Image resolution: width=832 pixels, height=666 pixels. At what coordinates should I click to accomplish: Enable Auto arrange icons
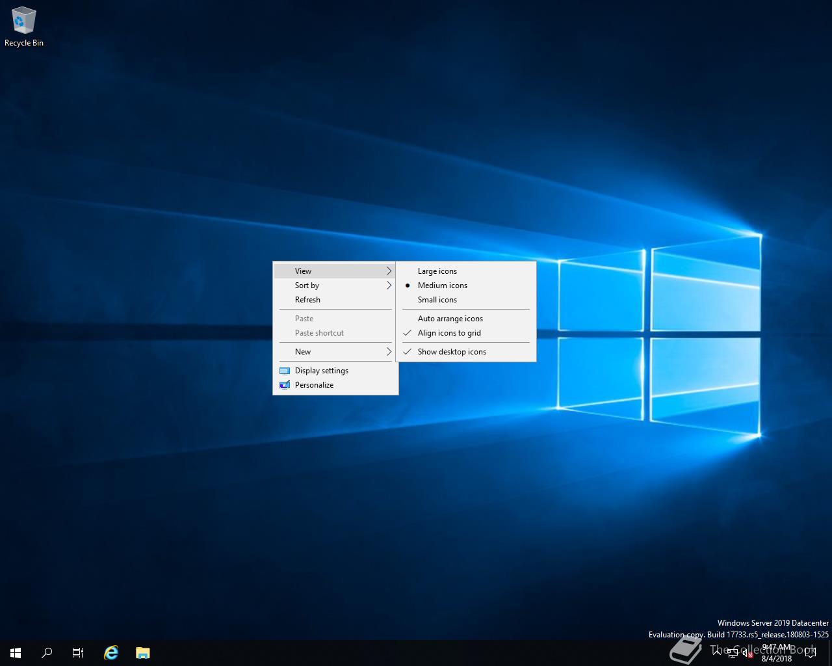466,319
